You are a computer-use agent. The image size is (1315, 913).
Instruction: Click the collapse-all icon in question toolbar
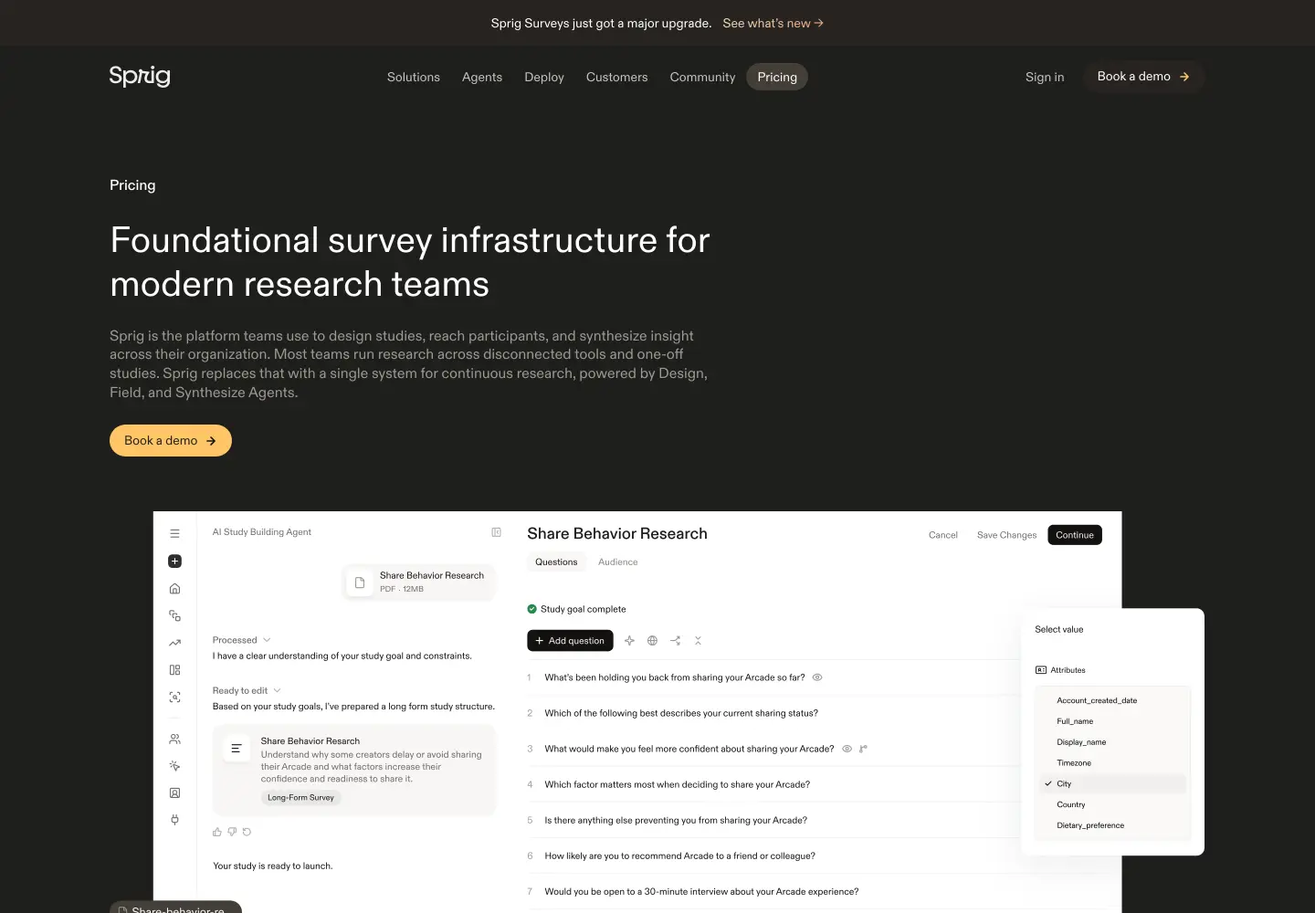(698, 641)
